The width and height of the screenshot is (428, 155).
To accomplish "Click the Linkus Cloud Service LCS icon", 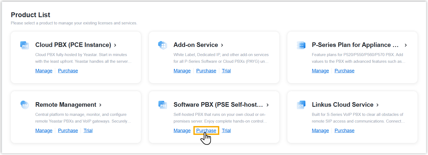I will (x=301, y=105).
